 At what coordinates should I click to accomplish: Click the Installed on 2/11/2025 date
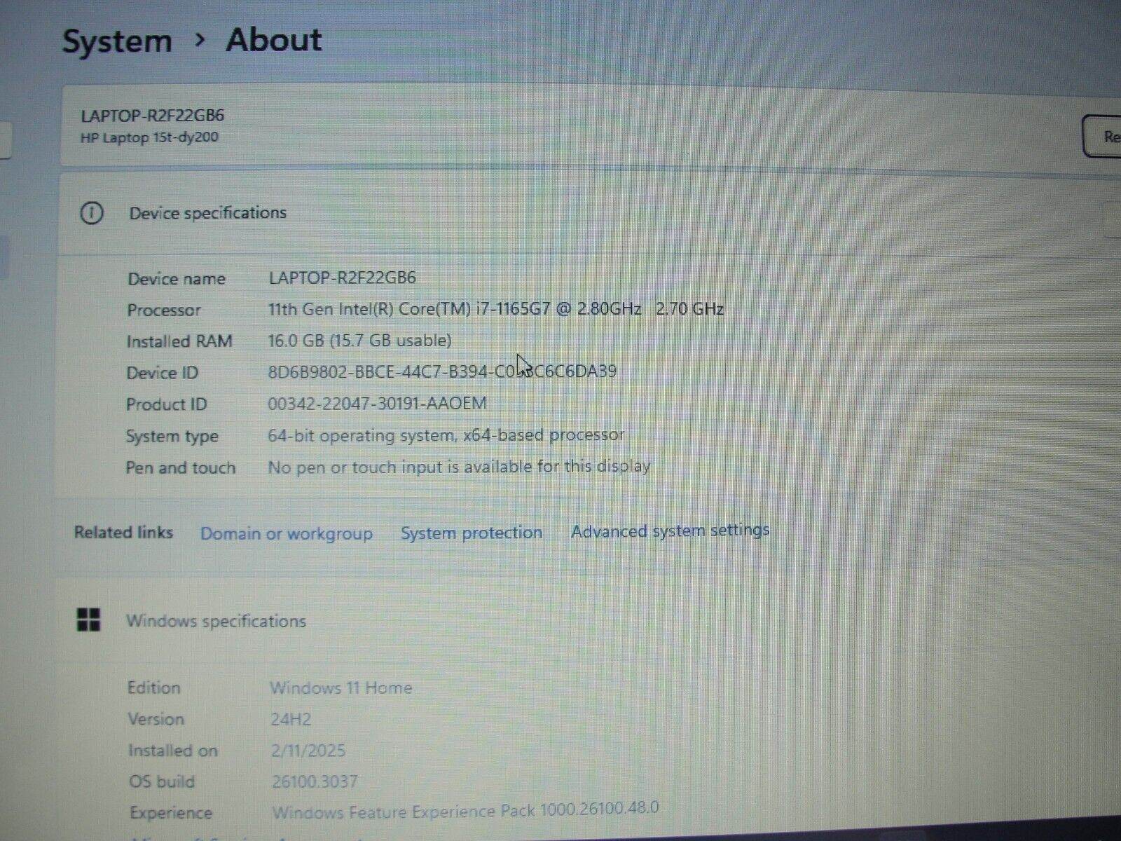click(308, 751)
